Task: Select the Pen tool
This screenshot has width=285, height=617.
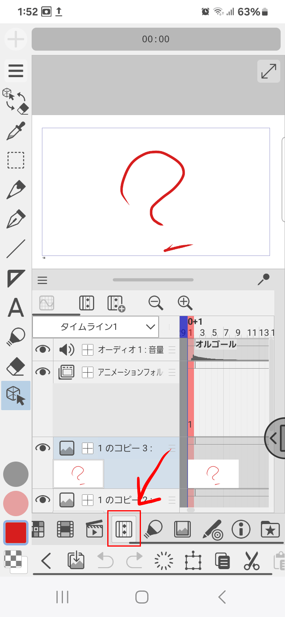Action: 16,189
